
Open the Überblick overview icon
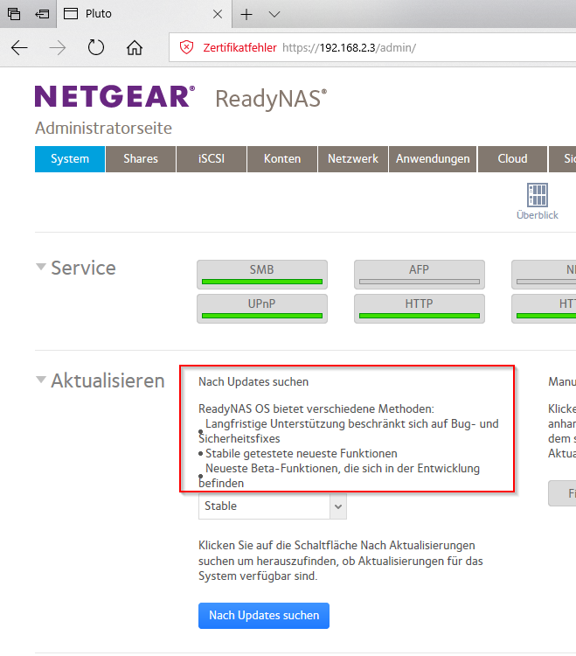(x=538, y=201)
